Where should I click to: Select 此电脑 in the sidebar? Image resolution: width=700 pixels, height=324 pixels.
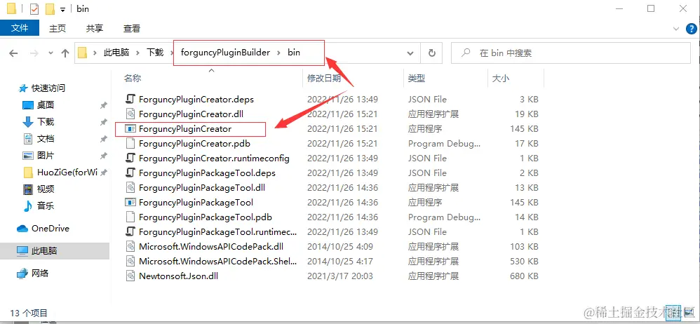click(44, 251)
